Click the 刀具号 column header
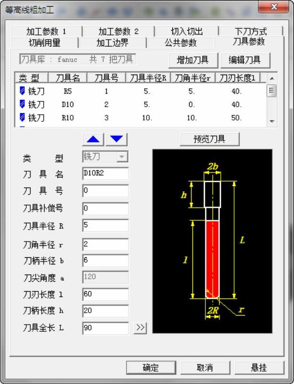The width and height of the screenshot is (294, 384). 106,78
